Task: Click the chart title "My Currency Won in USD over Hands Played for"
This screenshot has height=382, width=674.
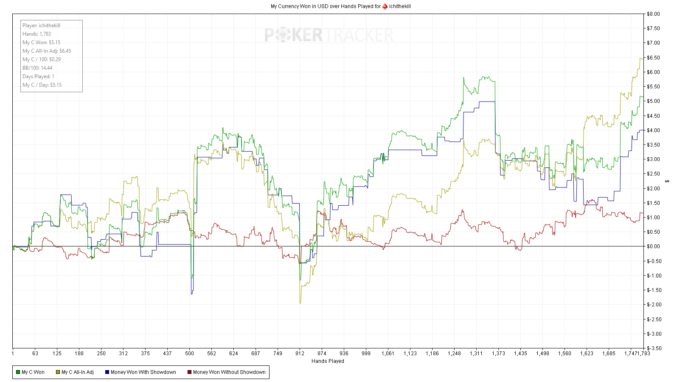Action: click(x=326, y=6)
